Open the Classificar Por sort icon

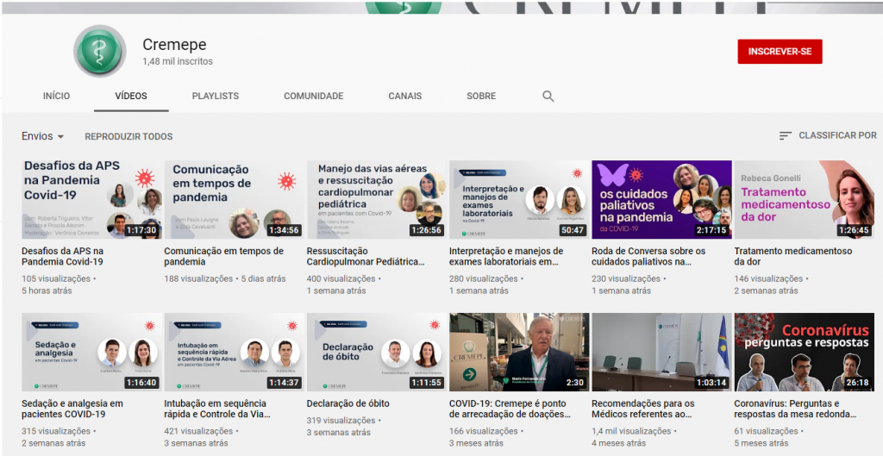(785, 136)
